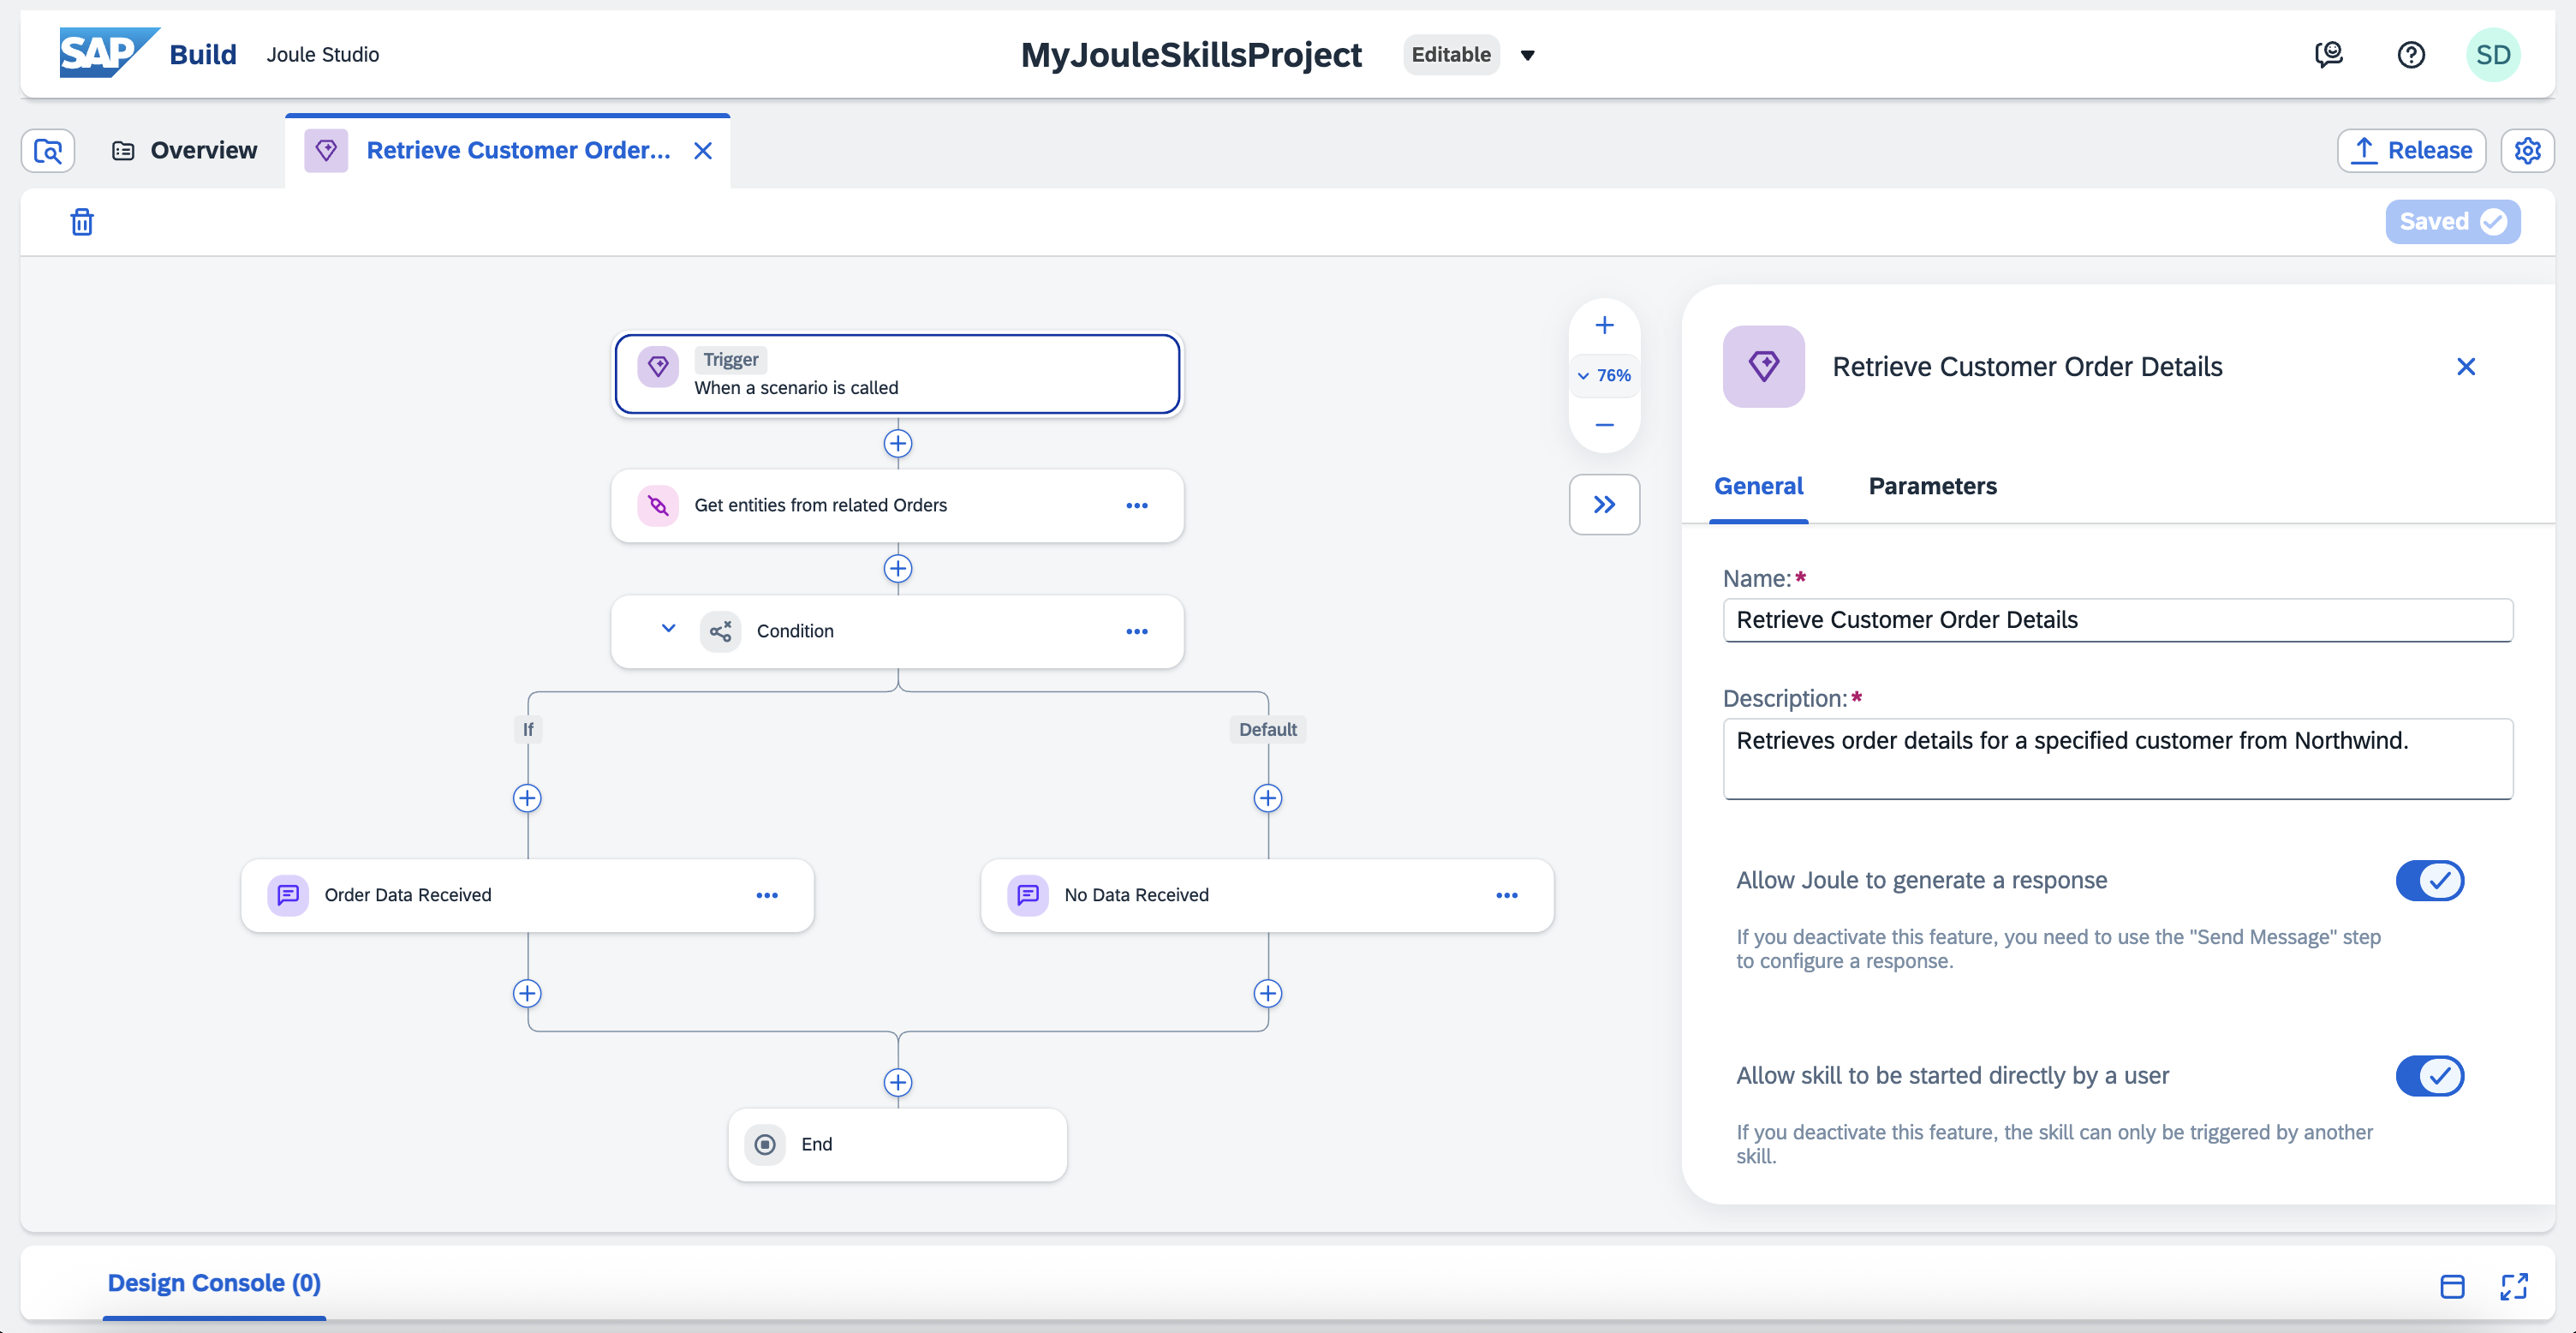Viewport: 2576px width, 1333px height.
Task: Open the Editable project version dropdown
Action: click(1527, 56)
